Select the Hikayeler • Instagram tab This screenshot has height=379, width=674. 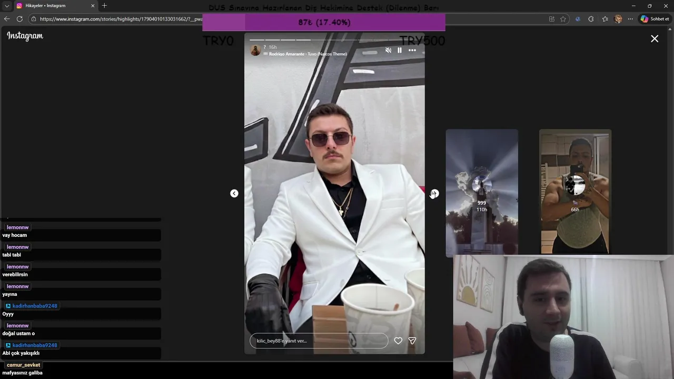pos(56,6)
